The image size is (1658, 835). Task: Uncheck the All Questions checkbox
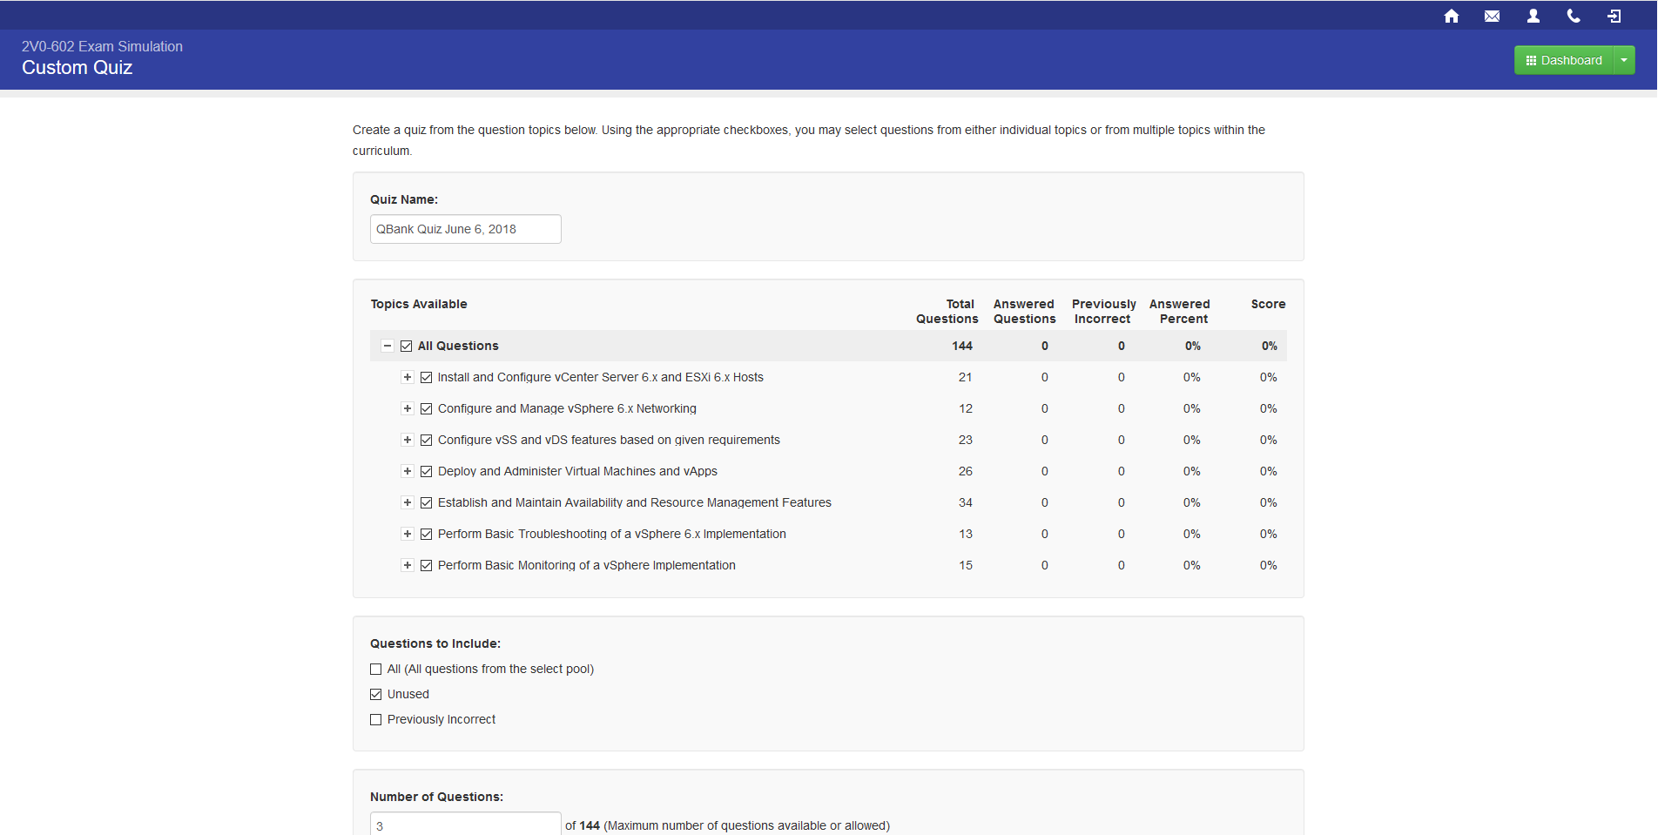pos(407,346)
